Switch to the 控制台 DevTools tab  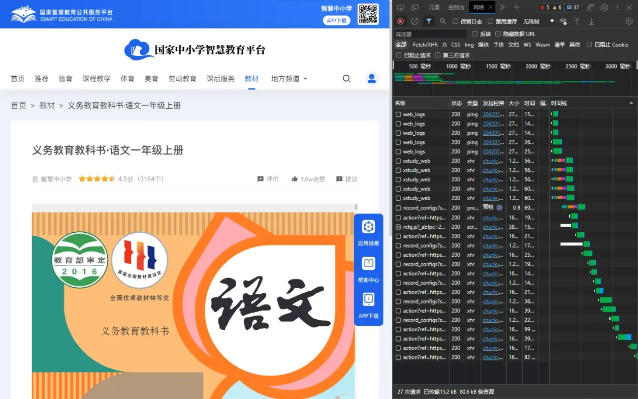coord(457,8)
